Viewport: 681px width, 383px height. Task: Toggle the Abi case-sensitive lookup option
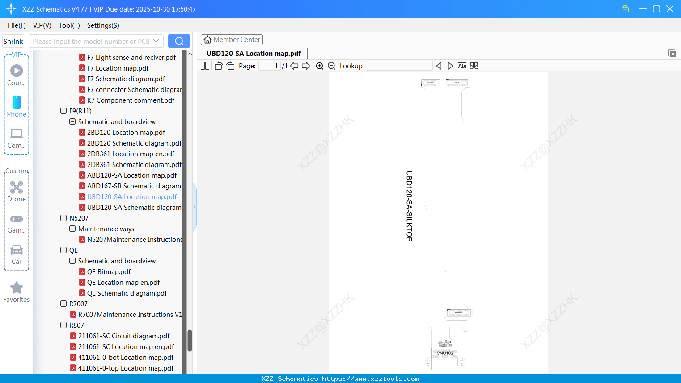point(462,66)
